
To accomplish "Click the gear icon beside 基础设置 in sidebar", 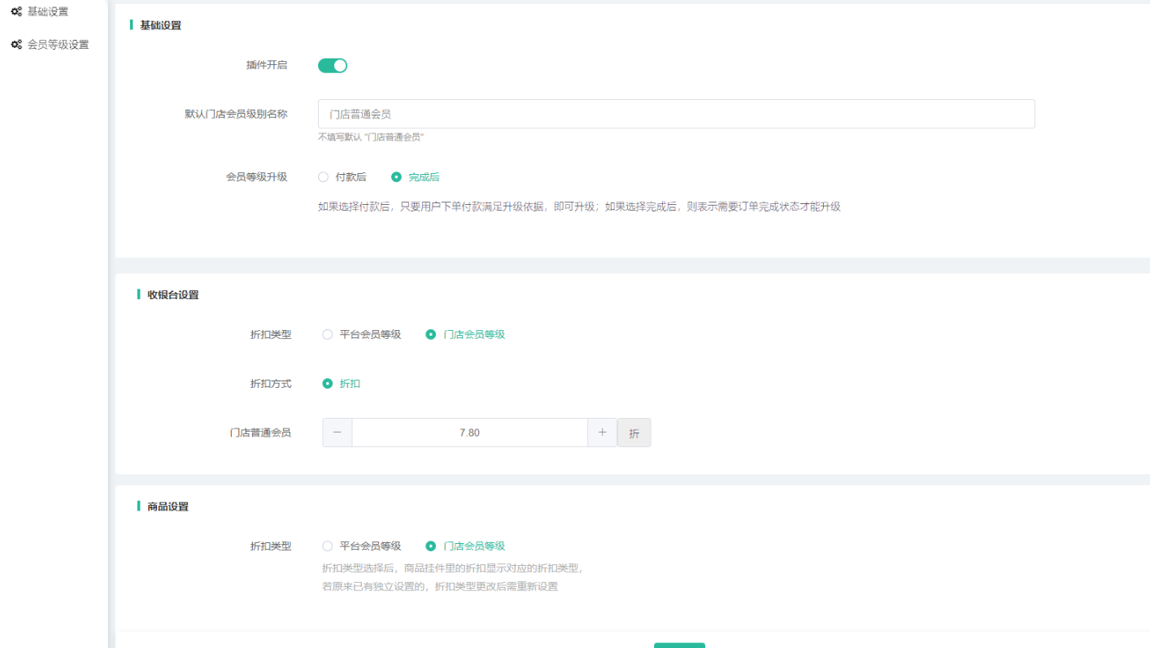I will pyautogui.click(x=16, y=12).
